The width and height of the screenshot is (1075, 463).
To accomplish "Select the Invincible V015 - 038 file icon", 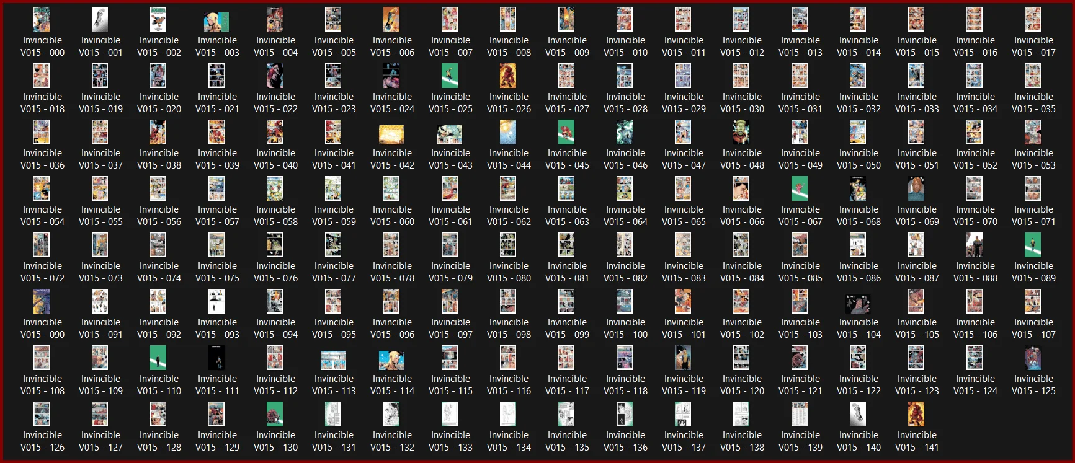I will 158,133.
